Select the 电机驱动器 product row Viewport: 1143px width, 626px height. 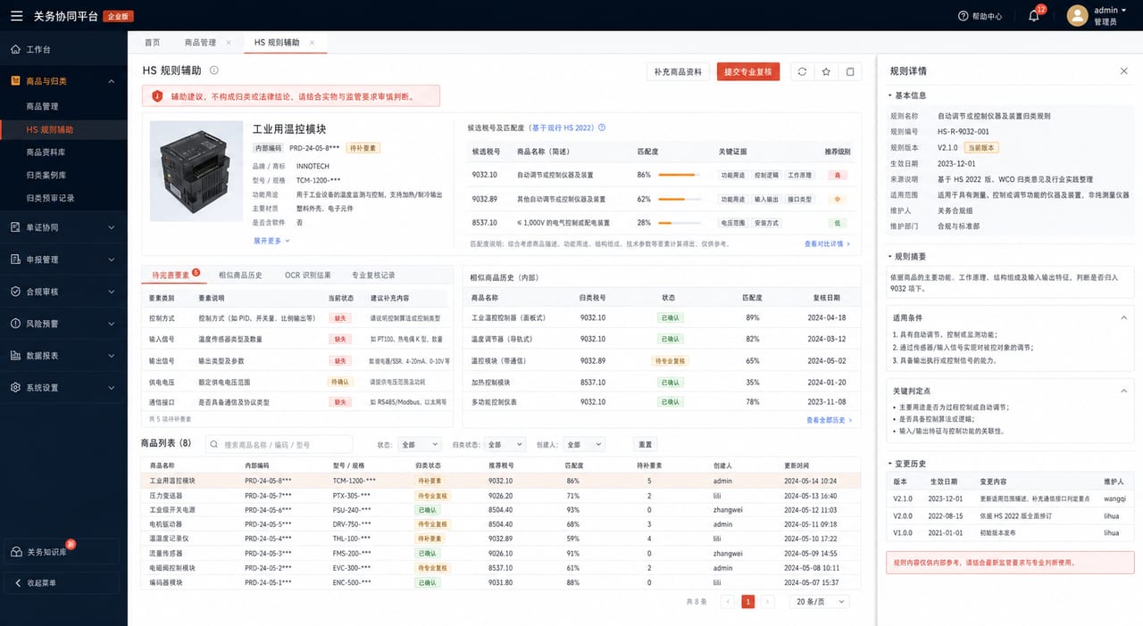pyautogui.click(x=501, y=524)
